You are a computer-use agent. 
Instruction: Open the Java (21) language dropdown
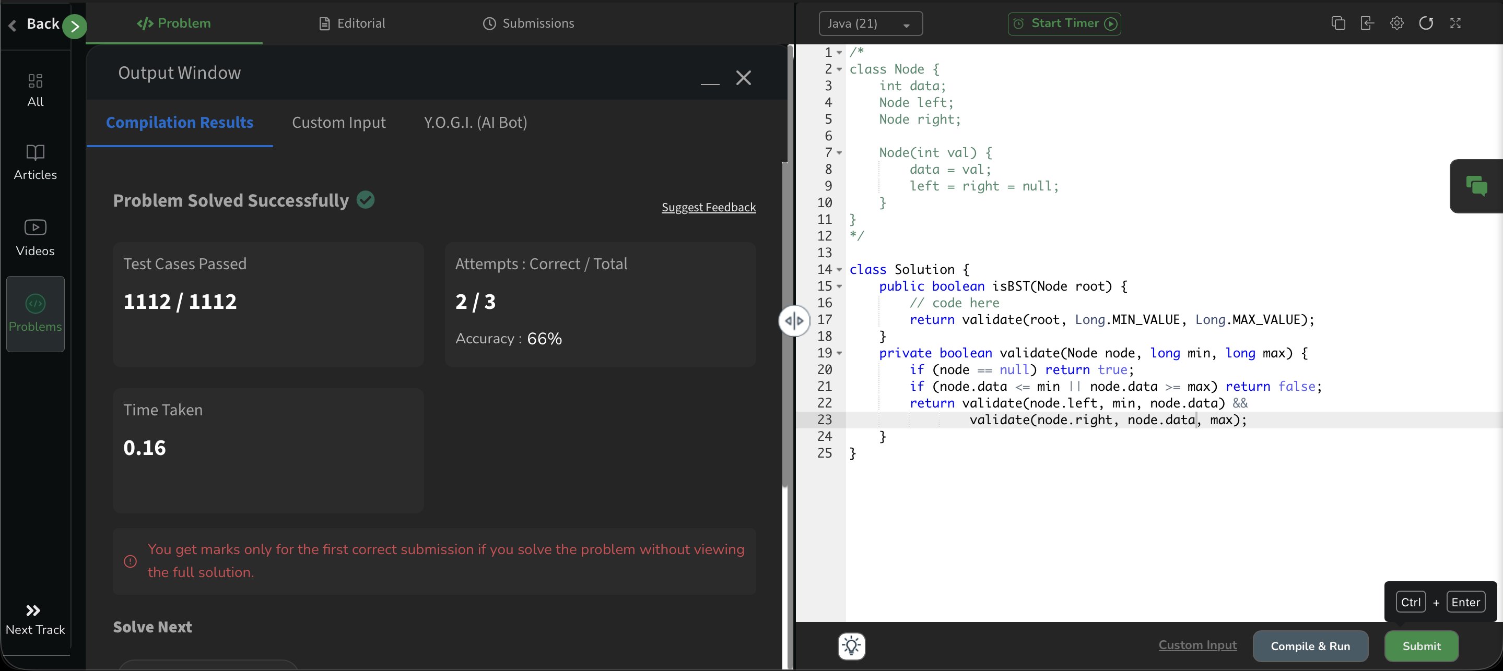(870, 24)
